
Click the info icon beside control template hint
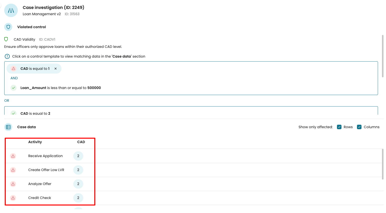(7, 56)
